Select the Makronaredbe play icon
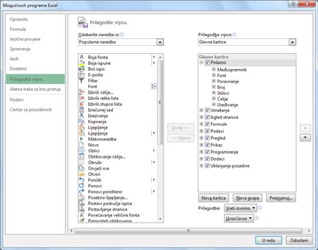318x250 pixels. [81, 139]
